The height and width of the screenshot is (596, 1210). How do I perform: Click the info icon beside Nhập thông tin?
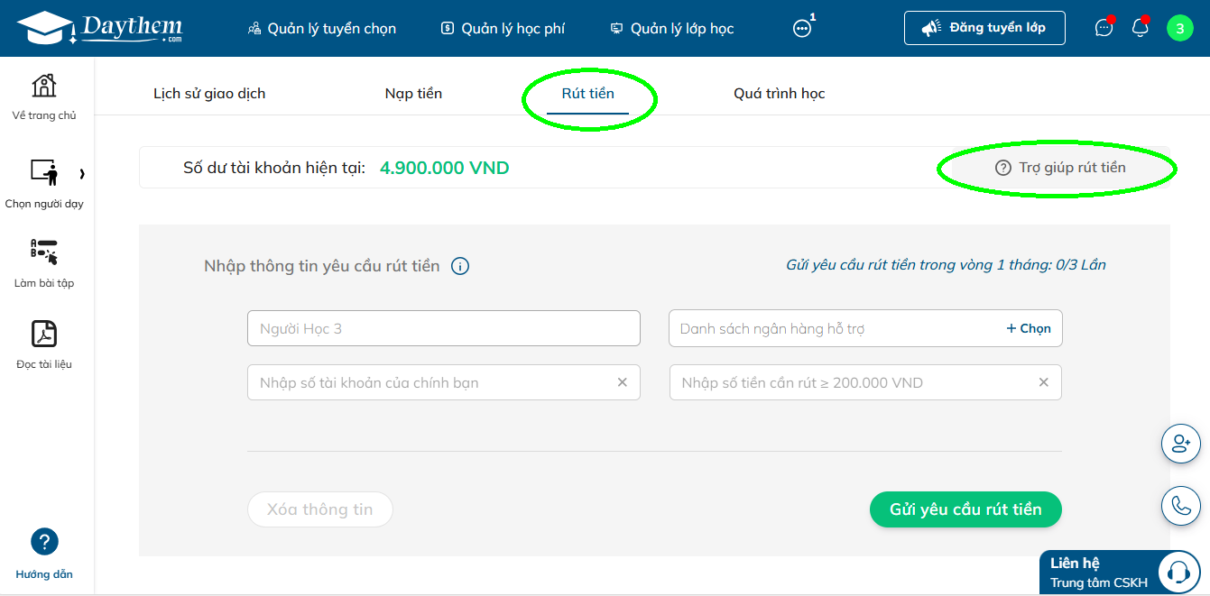pos(460,266)
